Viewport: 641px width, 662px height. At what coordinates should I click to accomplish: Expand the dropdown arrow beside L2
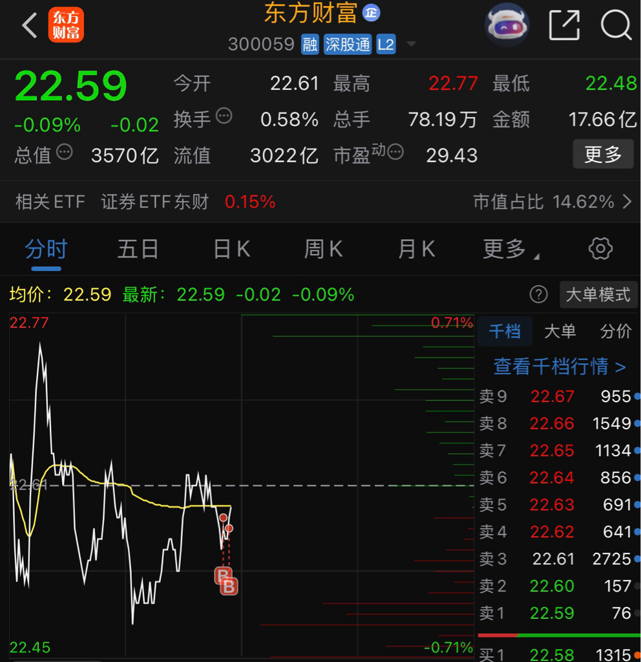pyautogui.click(x=412, y=44)
